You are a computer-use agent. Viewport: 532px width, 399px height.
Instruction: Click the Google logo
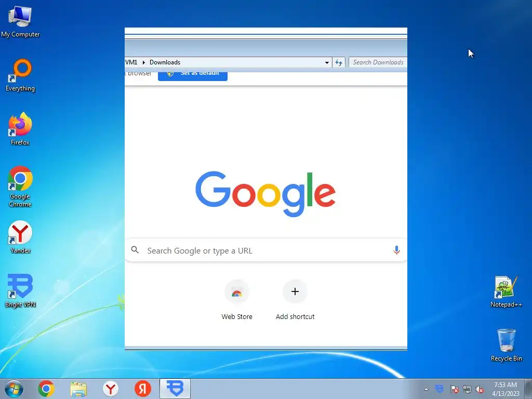[265, 193]
